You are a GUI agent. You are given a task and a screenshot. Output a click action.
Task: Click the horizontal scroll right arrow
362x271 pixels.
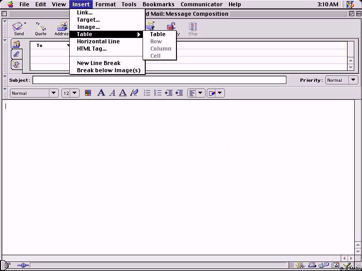point(351,258)
